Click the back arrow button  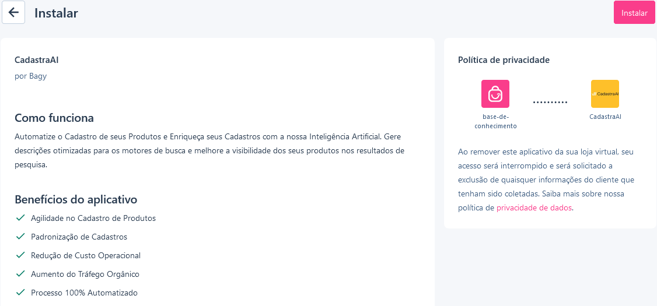pyautogui.click(x=13, y=13)
